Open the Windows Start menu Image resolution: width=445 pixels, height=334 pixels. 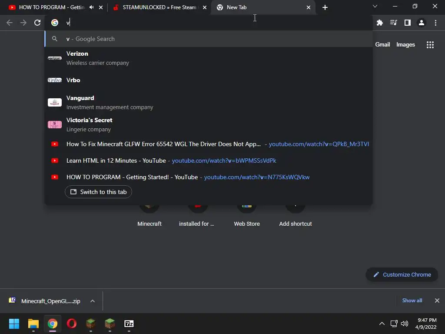click(14, 324)
